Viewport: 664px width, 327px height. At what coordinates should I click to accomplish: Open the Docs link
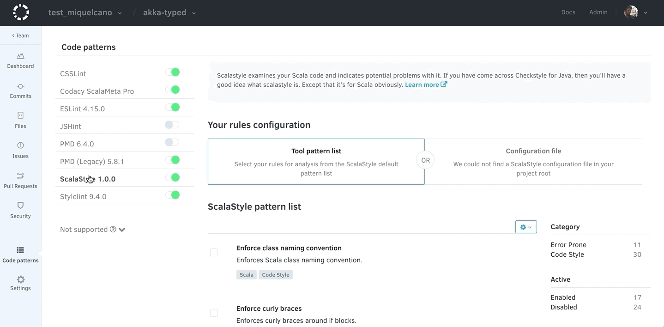tap(568, 12)
